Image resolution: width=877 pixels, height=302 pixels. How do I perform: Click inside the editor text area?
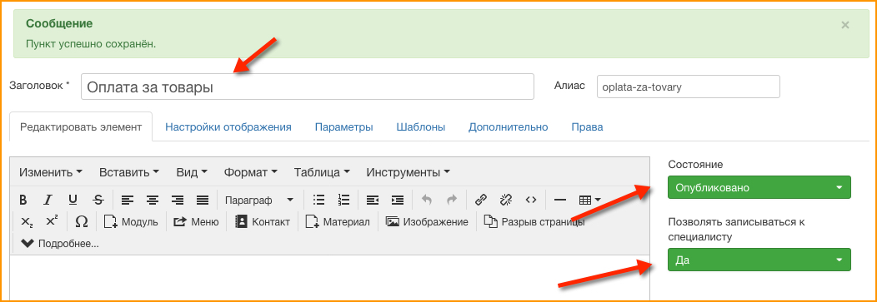330,277
